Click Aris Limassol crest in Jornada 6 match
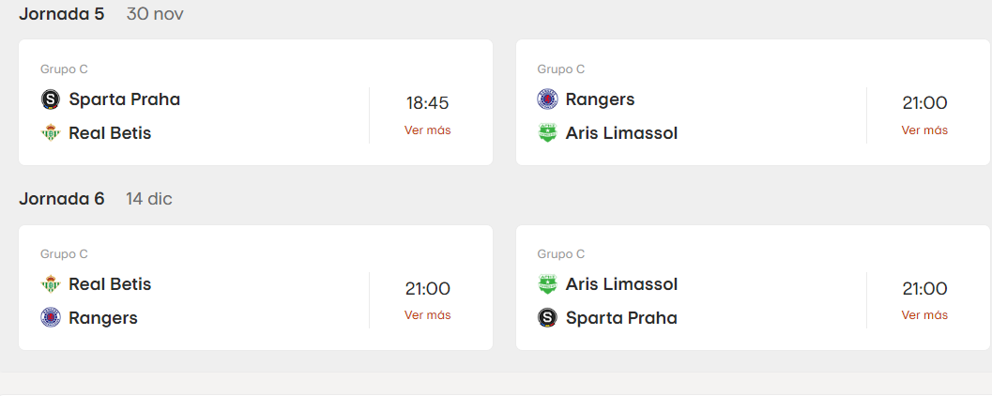 point(547,284)
